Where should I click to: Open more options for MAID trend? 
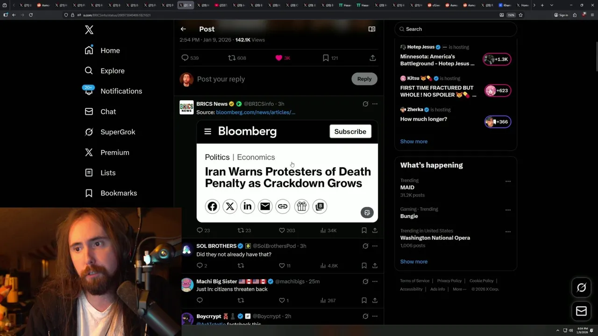[x=508, y=181]
